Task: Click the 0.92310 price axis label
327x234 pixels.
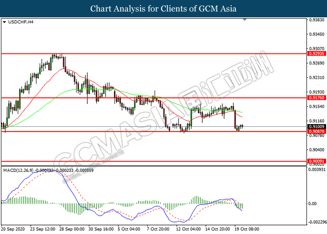Action: tap(317, 78)
